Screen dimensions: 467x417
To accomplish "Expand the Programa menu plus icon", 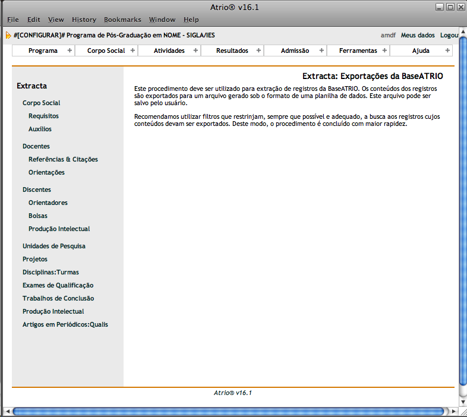I will [x=70, y=50].
